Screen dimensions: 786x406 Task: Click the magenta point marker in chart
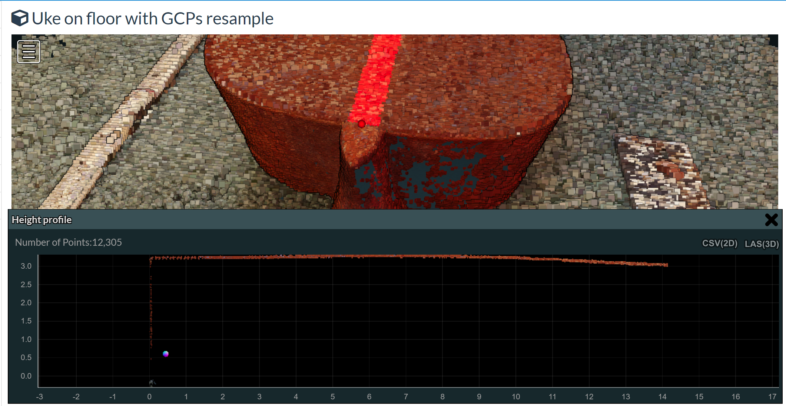pos(166,354)
